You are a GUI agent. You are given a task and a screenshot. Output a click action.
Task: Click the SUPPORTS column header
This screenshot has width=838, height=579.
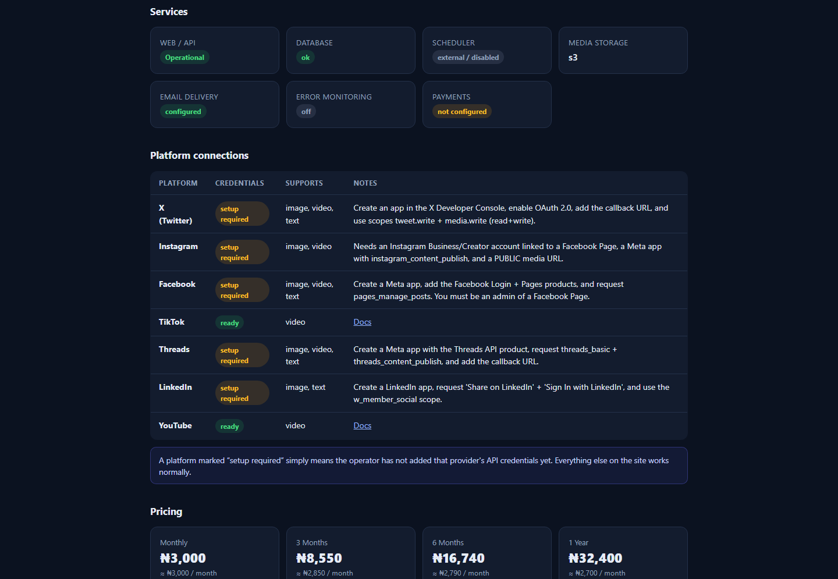point(304,183)
